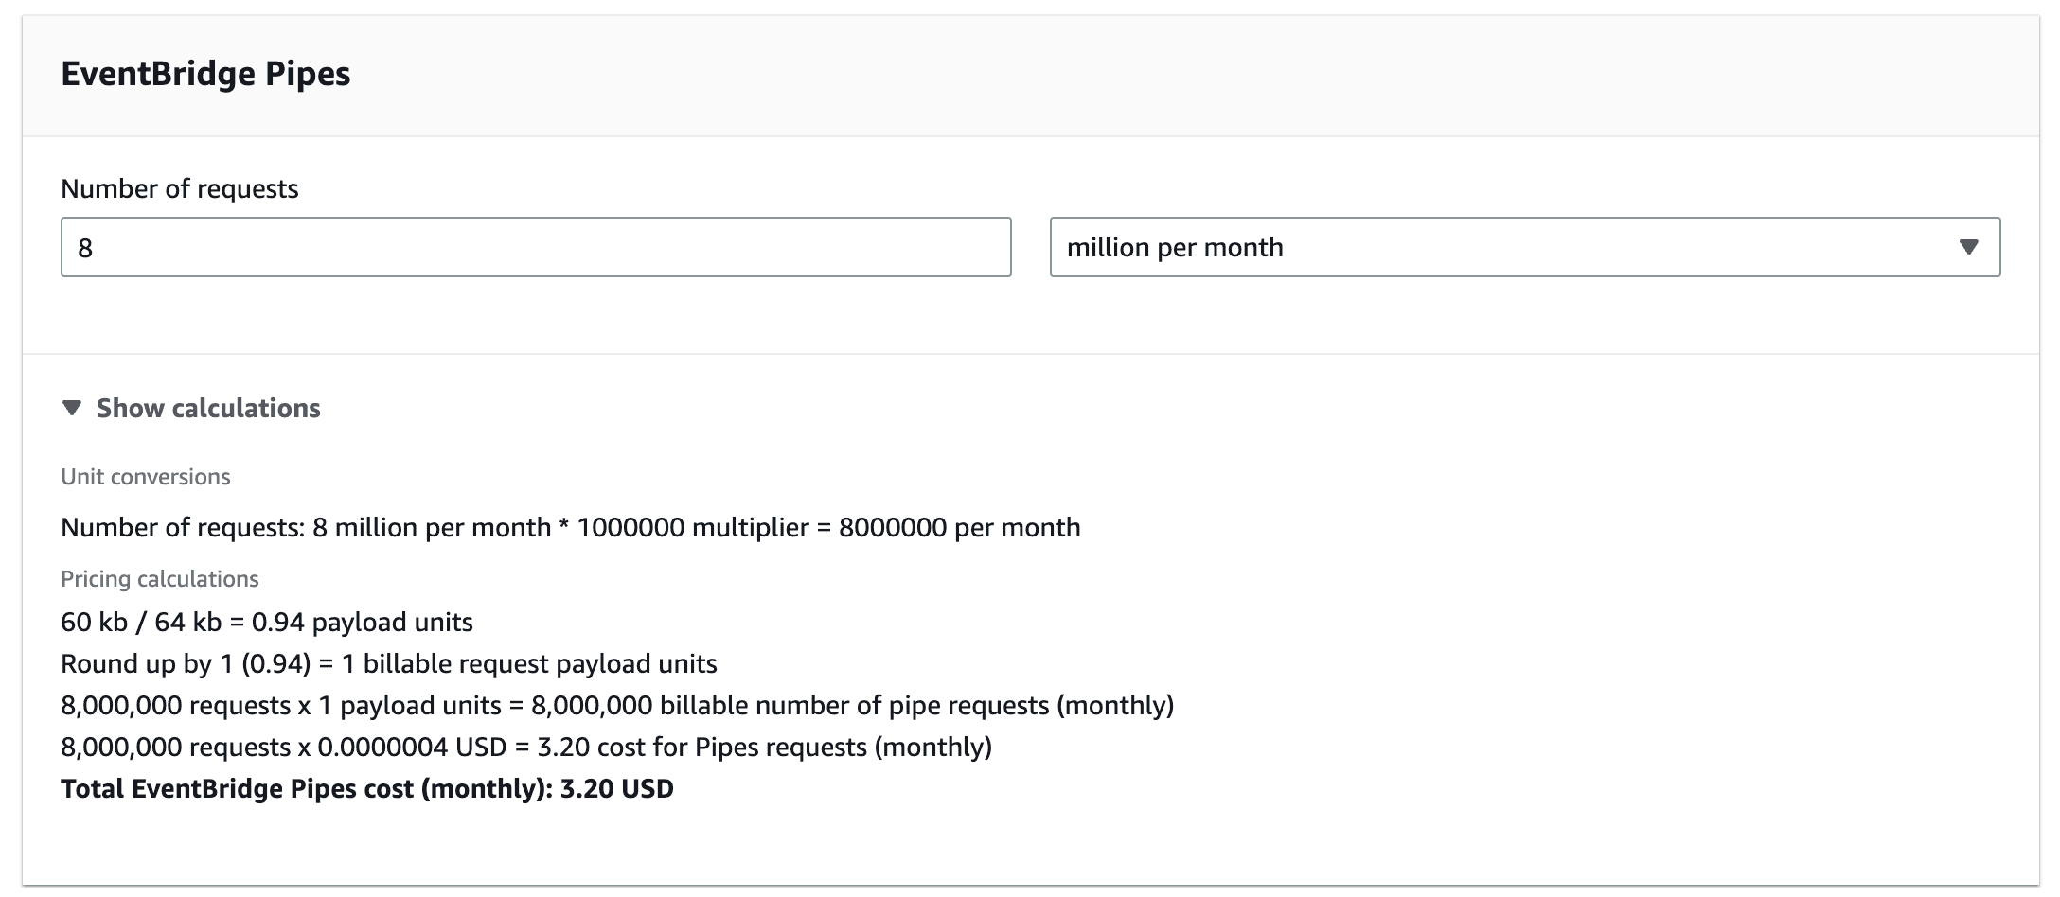Select the billable number of pipe requests line
This screenshot has height=897, width=2060.
pyautogui.click(x=617, y=705)
